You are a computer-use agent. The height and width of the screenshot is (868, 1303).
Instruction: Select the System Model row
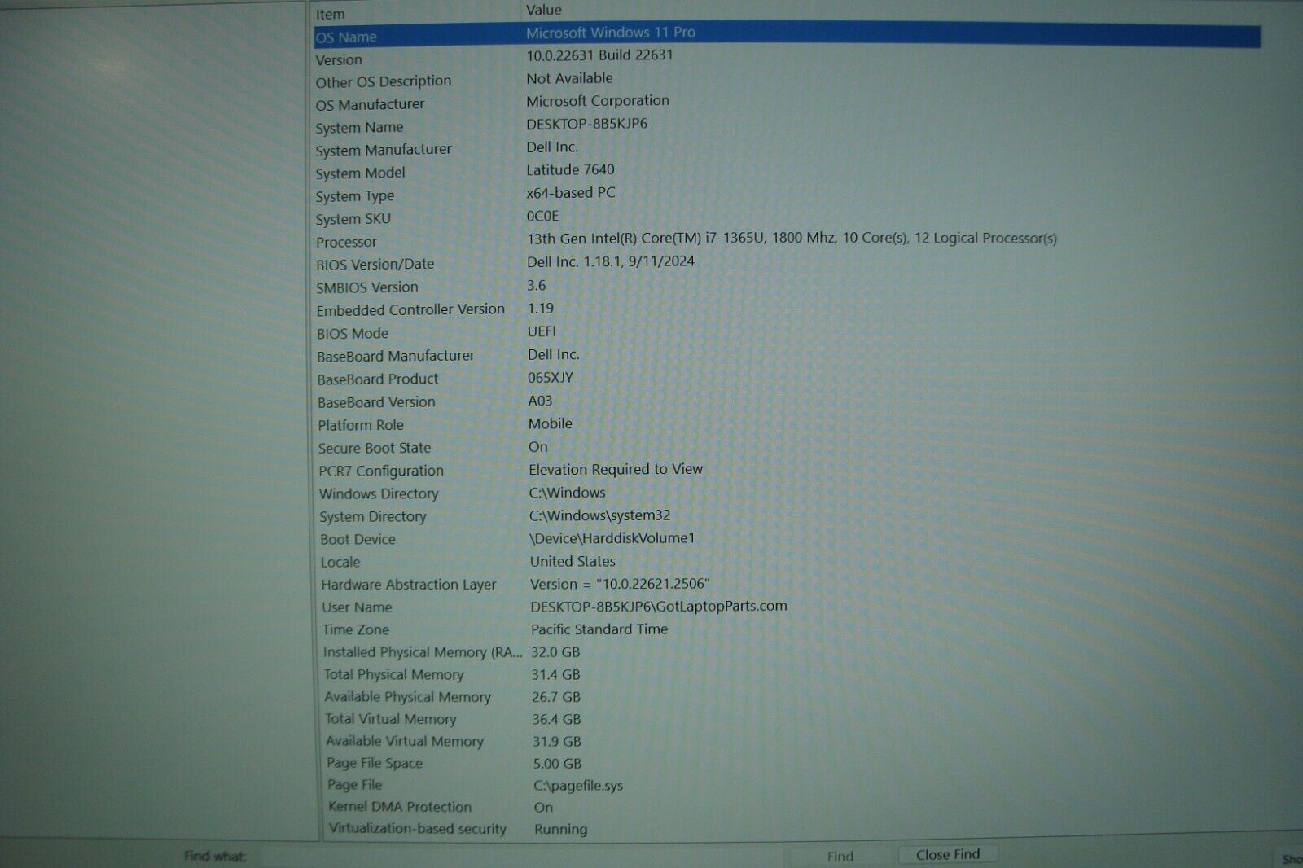pos(787,172)
